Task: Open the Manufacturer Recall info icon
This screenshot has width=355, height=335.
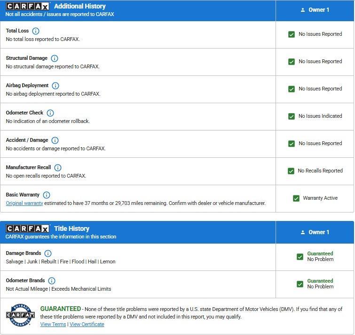Action: (58, 168)
